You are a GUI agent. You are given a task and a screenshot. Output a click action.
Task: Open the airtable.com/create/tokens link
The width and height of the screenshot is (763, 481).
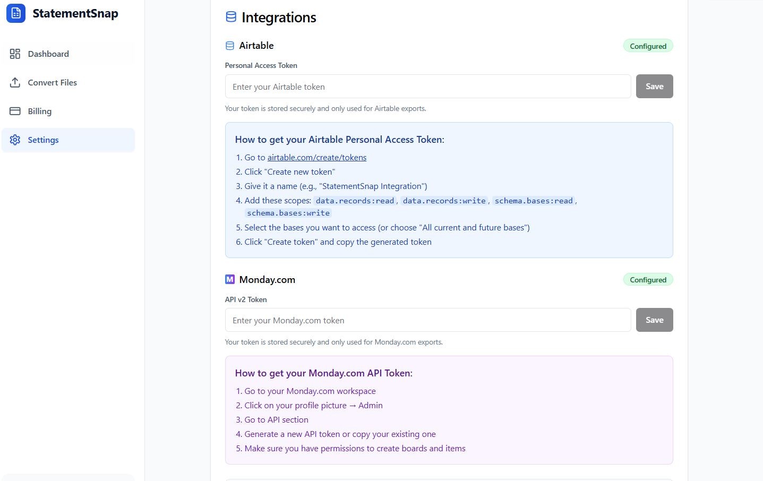pos(317,158)
